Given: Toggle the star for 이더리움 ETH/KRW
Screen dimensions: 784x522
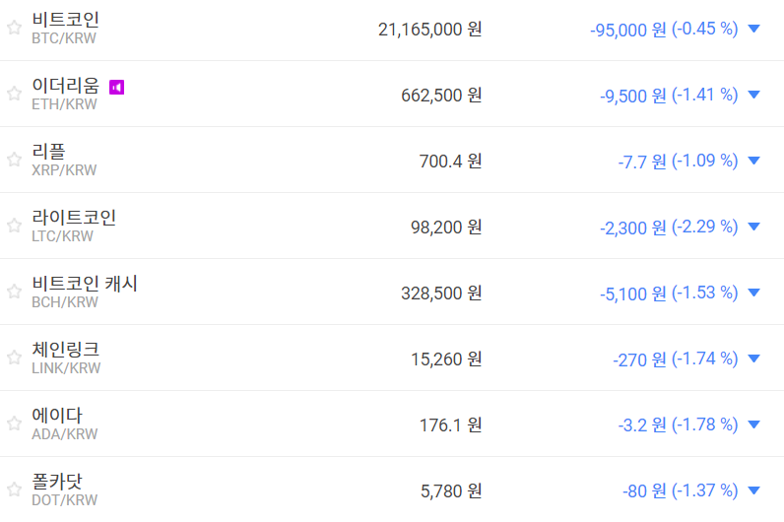Looking at the screenshot, I should click(14, 94).
